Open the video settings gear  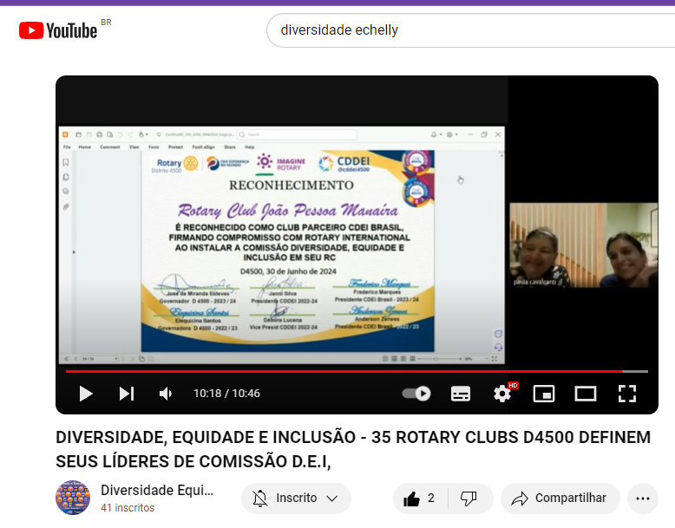click(502, 394)
